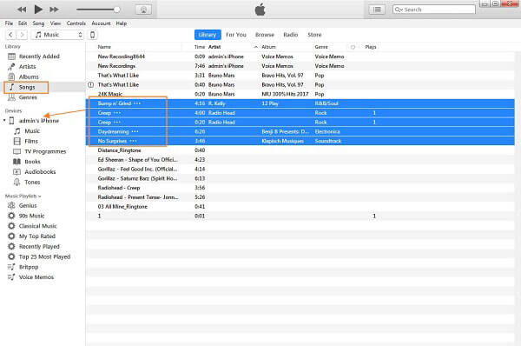Switch to the Store tab

tap(314, 35)
